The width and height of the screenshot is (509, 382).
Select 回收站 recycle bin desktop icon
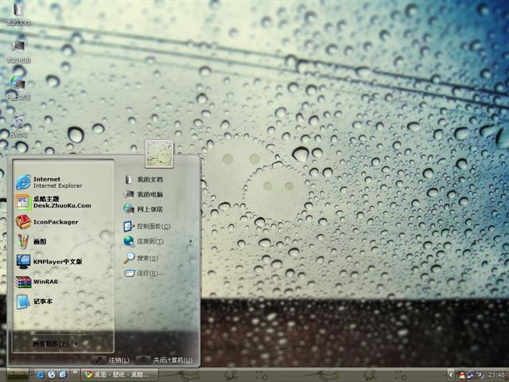[x=18, y=126]
